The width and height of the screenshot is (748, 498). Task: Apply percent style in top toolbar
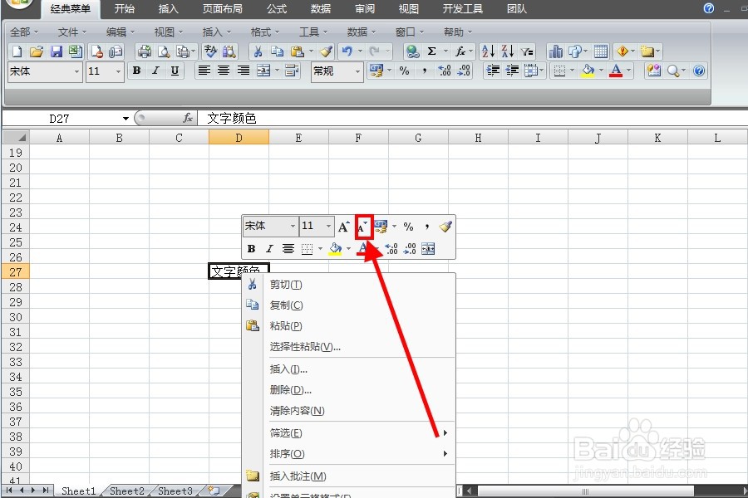tap(405, 71)
